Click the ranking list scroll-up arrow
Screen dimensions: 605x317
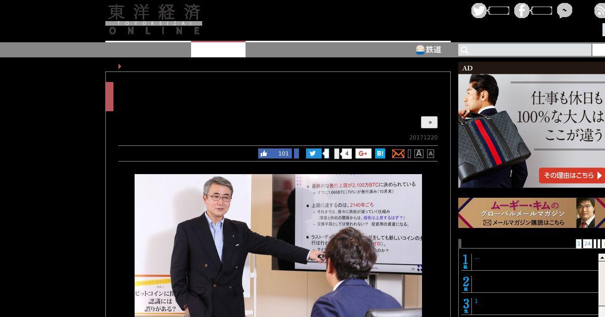601,258
